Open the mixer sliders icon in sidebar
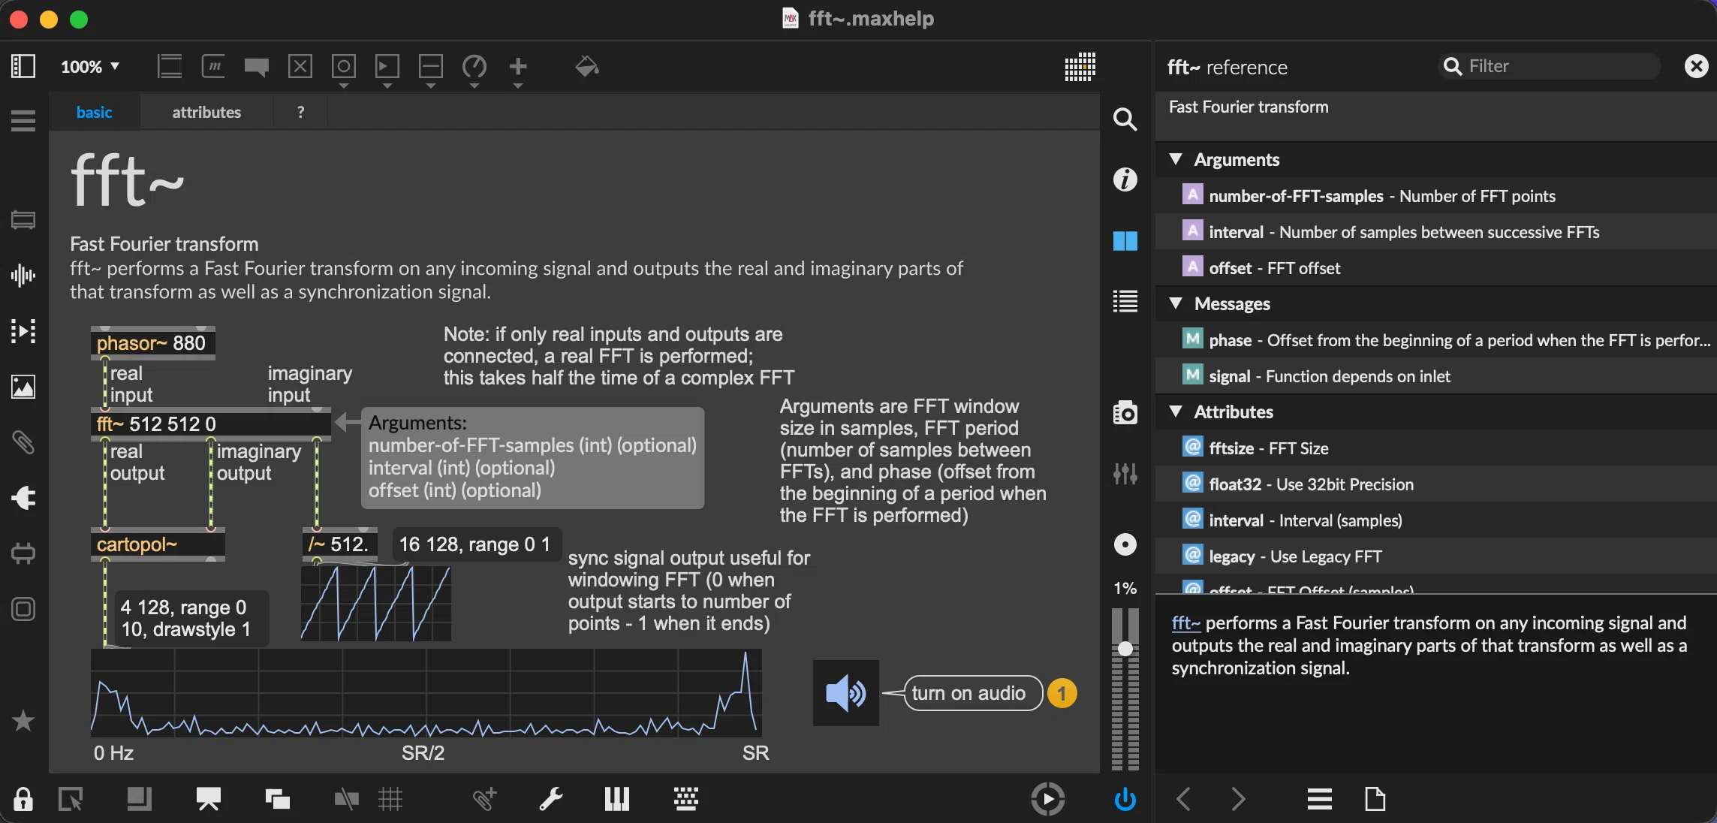The width and height of the screenshot is (1717, 823). [1125, 473]
